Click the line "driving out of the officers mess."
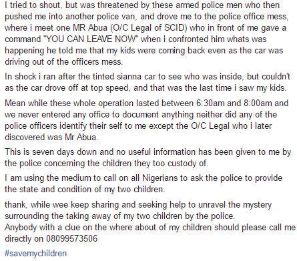297x261 pixels. click(x=63, y=61)
